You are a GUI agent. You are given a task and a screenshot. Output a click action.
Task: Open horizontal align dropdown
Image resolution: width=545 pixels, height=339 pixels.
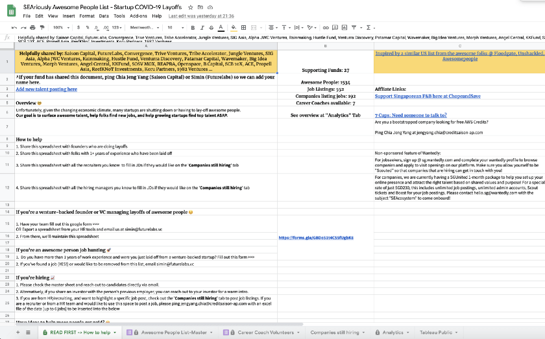point(273,27)
